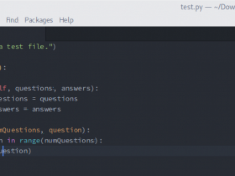Select the active editor tab at left
This screenshot has width=235, height=176.
23,34
